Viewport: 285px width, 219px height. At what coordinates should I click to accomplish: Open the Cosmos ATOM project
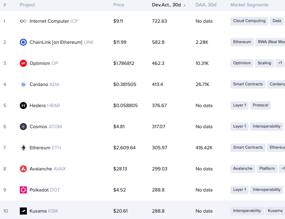click(x=46, y=127)
